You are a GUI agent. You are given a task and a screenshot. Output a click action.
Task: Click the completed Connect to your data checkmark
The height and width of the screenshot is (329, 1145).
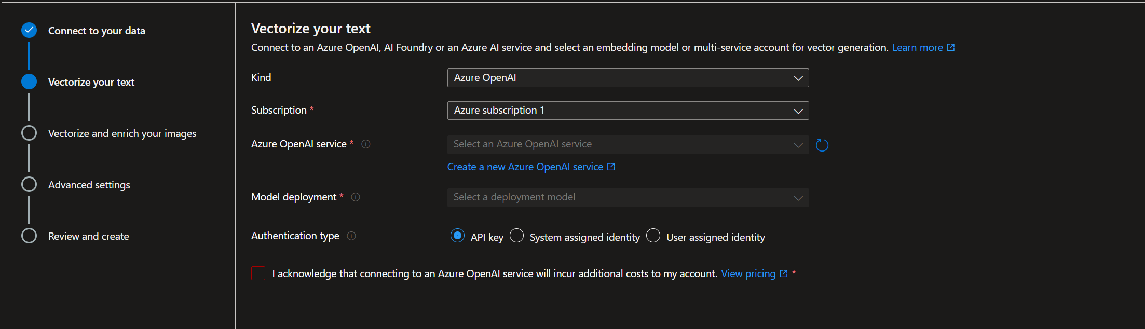pos(29,31)
